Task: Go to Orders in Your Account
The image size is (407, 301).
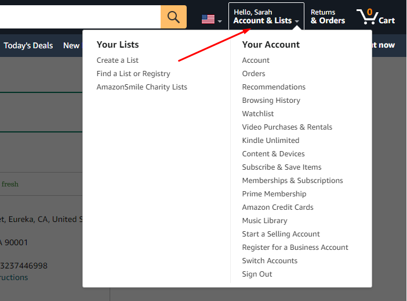Action: 253,74
